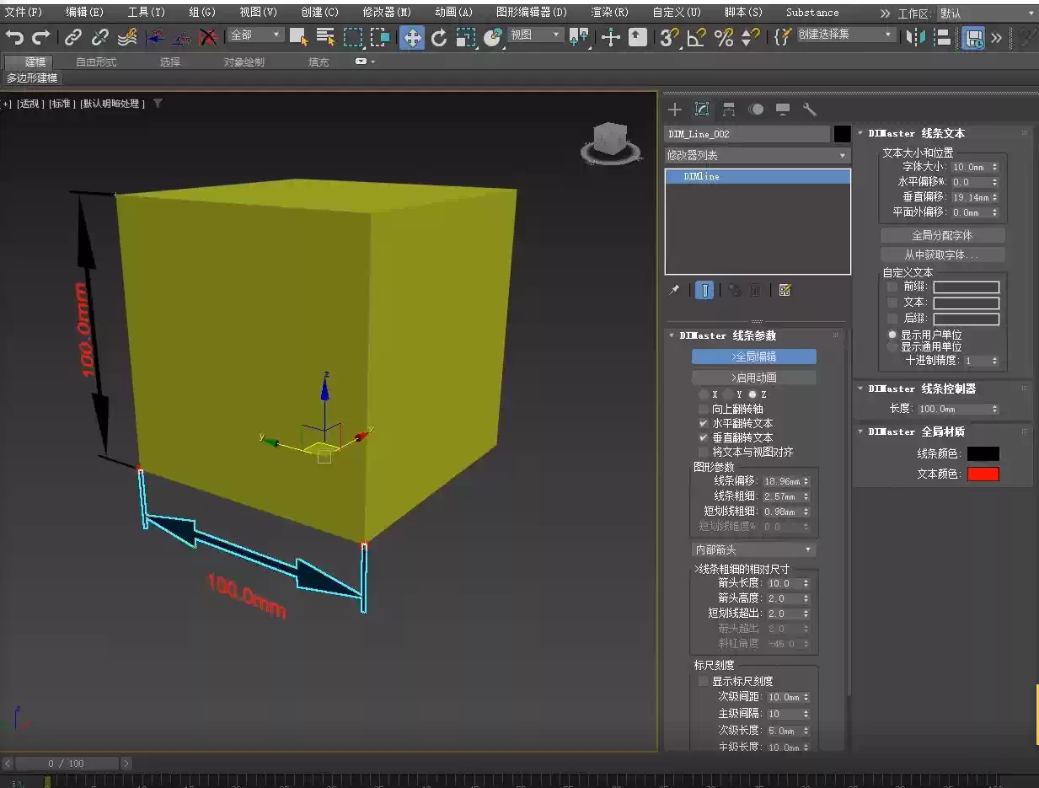Image resolution: width=1039 pixels, height=788 pixels.
Task: Switch to the 层次 (Hierarchy) command panel
Action: click(x=729, y=110)
